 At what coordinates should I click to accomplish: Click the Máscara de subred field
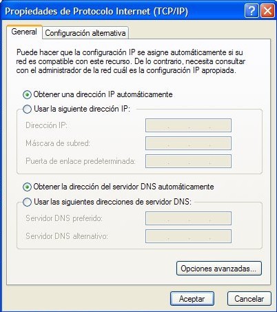click(188, 143)
